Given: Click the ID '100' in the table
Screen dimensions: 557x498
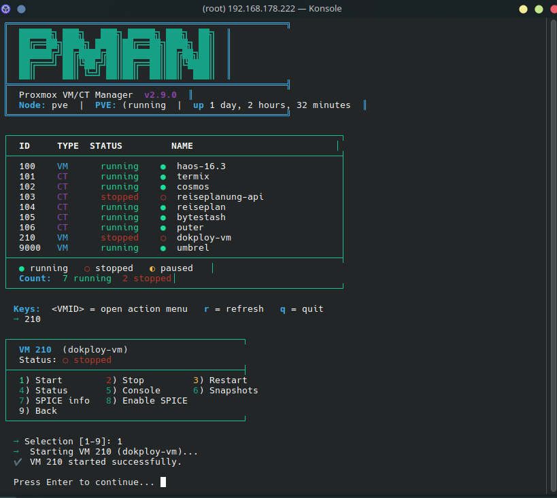Looking at the screenshot, I should tap(27, 166).
